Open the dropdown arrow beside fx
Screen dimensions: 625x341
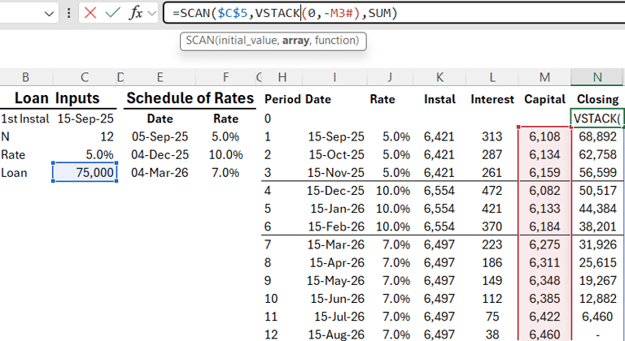(x=151, y=14)
